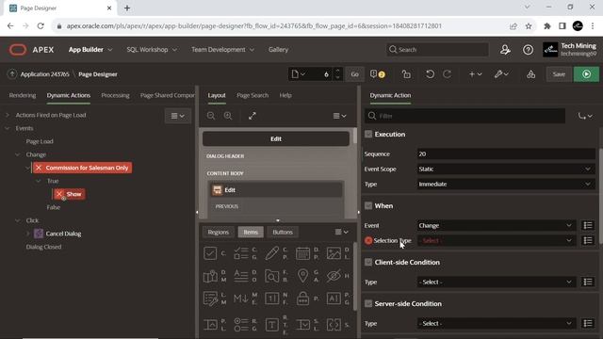Select the Radio Group item icon
This screenshot has width=603, height=339.
click(241, 325)
